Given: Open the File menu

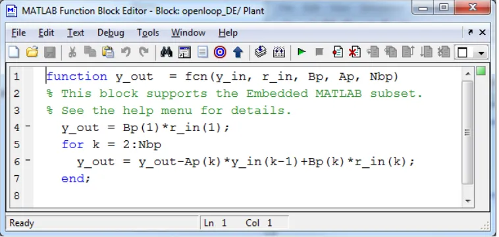Looking at the screenshot, I should 18,33.
